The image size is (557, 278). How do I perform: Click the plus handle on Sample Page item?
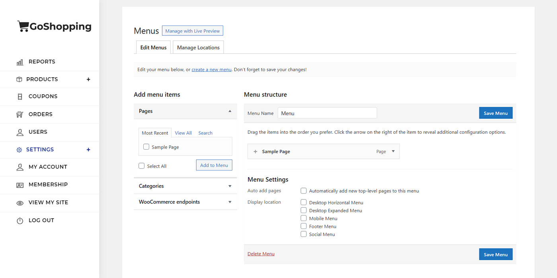(x=255, y=151)
